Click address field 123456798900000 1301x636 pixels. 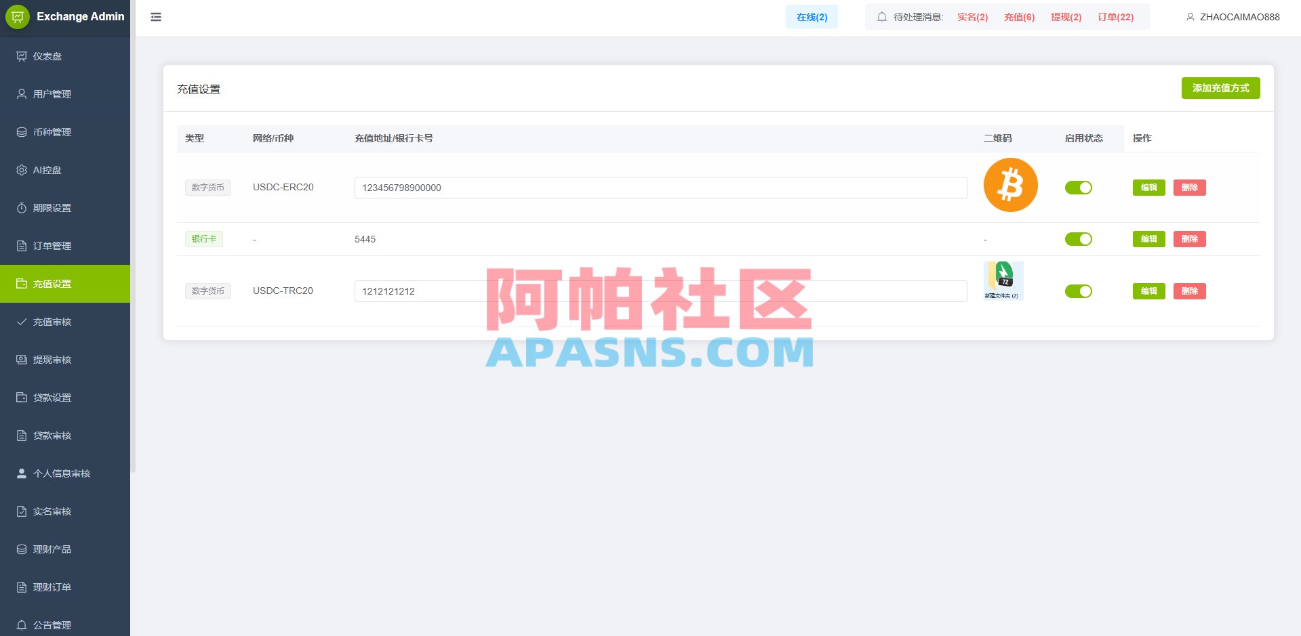660,188
